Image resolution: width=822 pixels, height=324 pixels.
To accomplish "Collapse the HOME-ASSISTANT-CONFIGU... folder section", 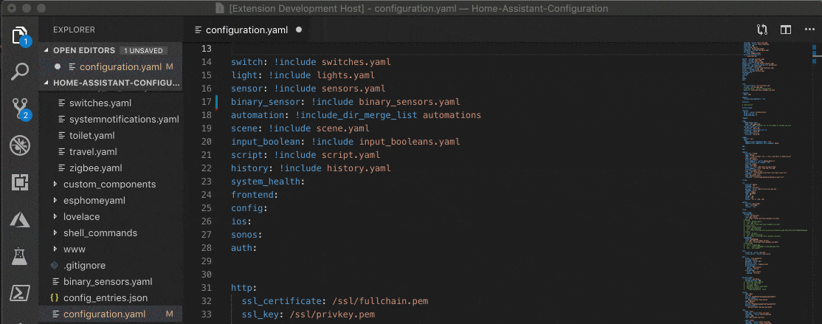I will tap(46, 83).
